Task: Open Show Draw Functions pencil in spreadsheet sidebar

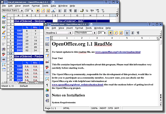Action: point(4,32)
